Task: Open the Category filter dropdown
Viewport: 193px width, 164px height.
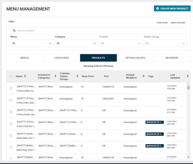Action: [x=76, y=43]
